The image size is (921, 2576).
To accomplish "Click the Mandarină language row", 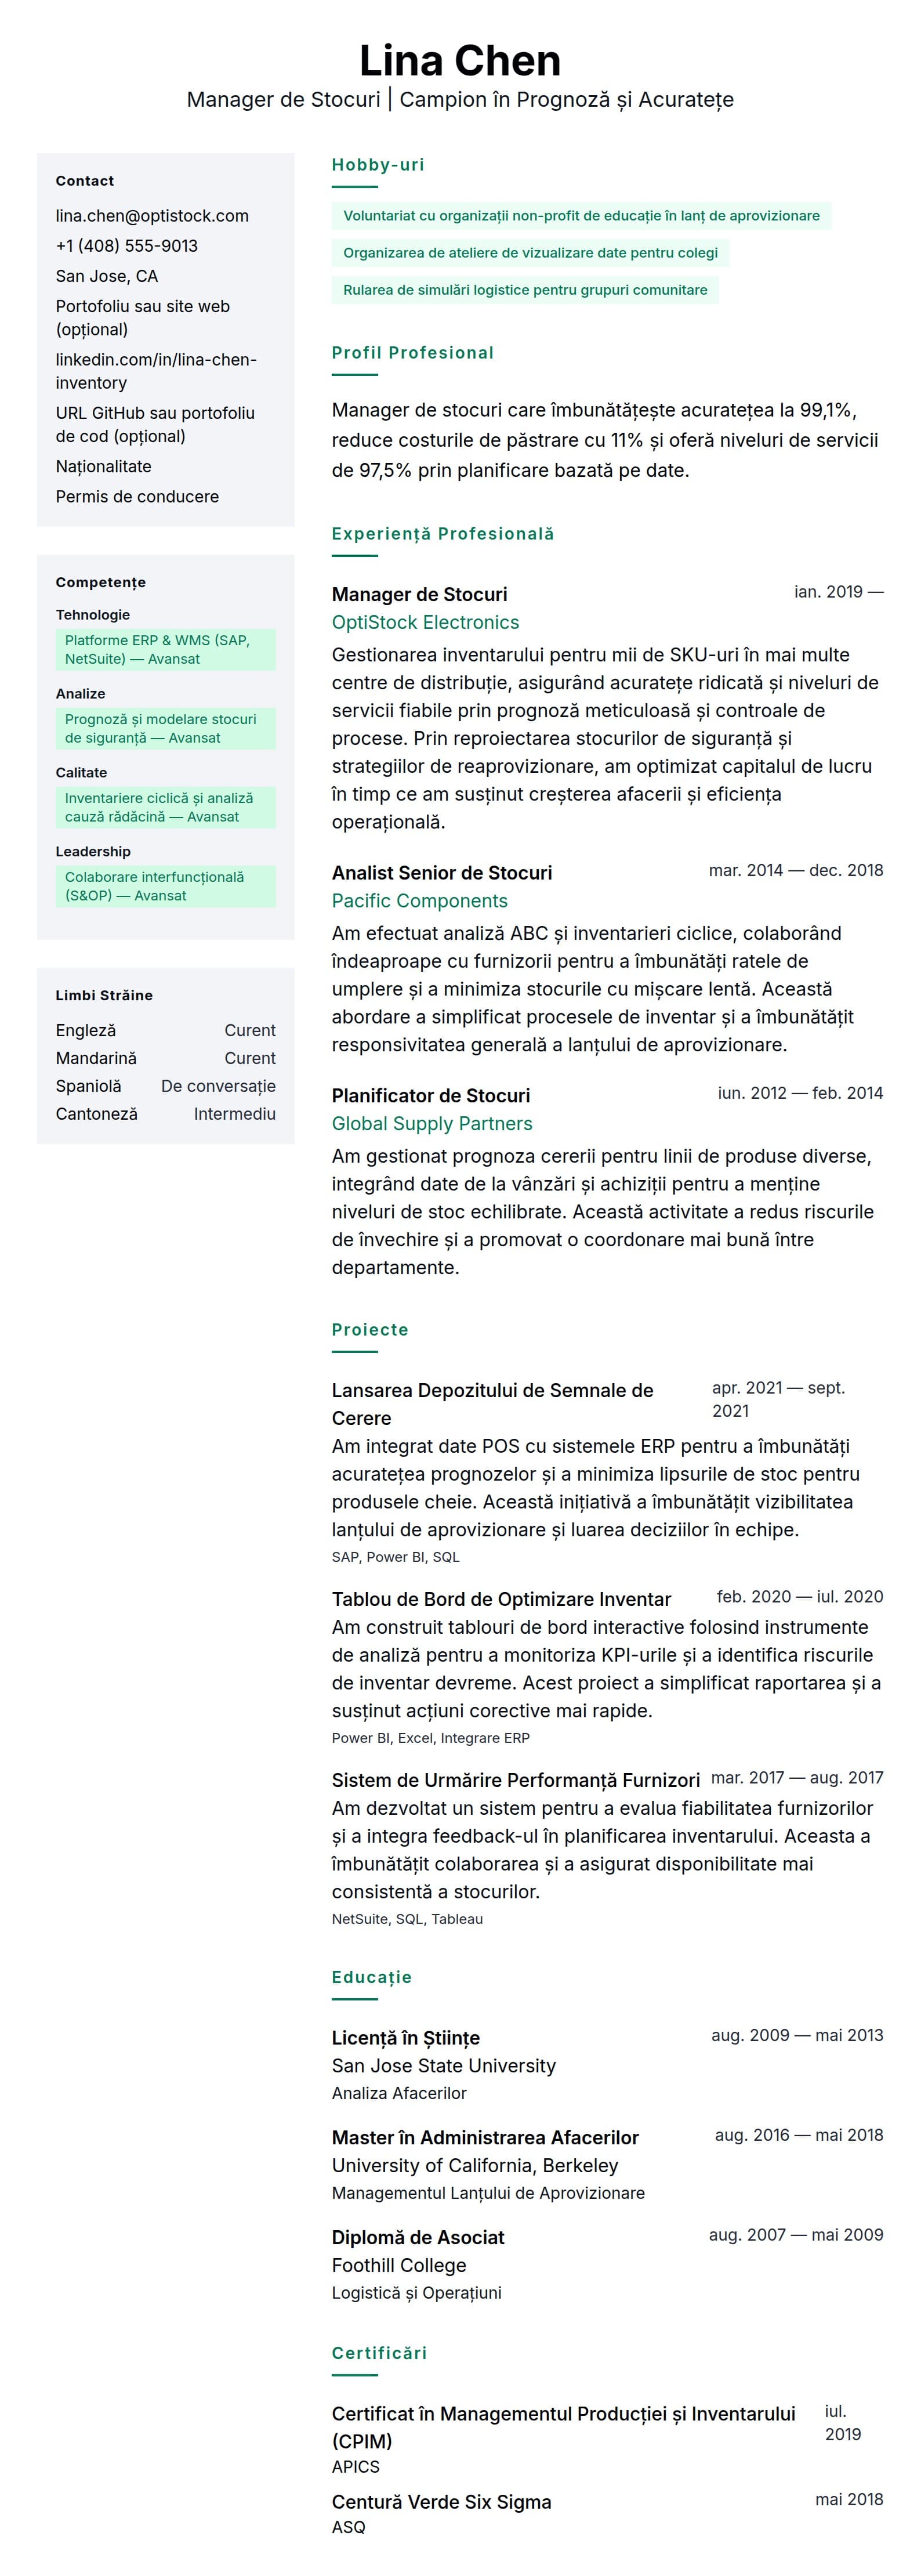I will [x=166, y=1058].
